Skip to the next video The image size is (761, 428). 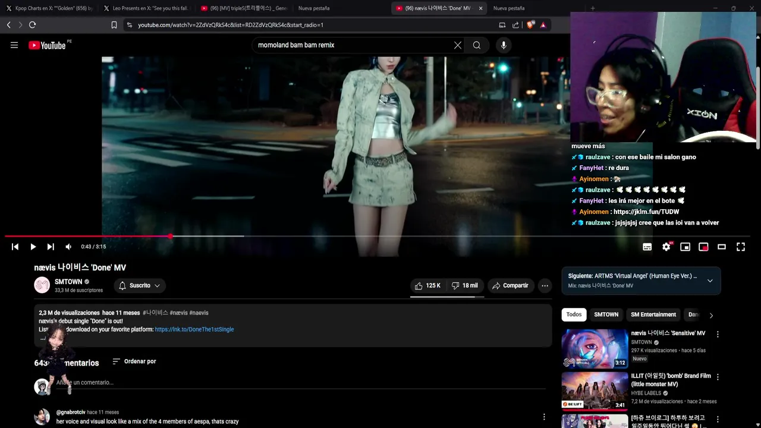tap(51, 247)
